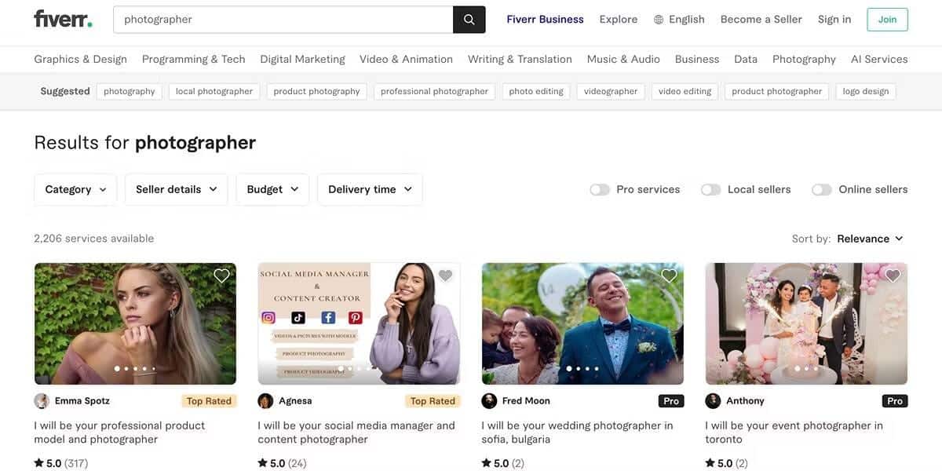Click a carousel dot on Emma's image
Screen dimensions: 942x471
[117, 368]
